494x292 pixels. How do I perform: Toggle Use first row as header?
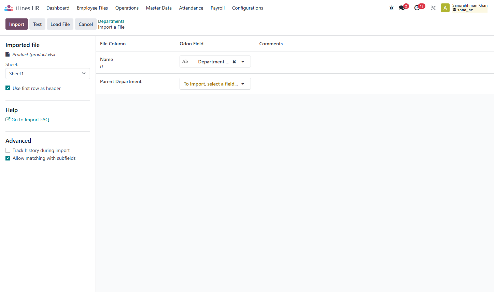pos(8,88)
